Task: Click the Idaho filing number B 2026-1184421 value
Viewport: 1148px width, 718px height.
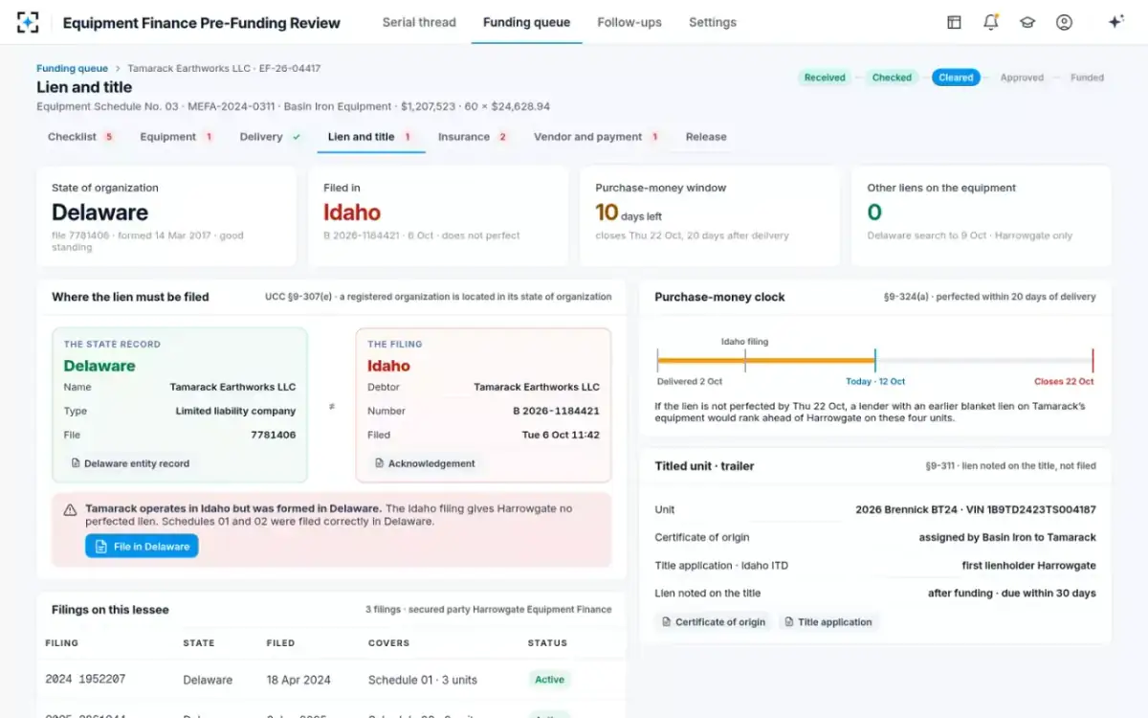Action: (x=557, y=411)
